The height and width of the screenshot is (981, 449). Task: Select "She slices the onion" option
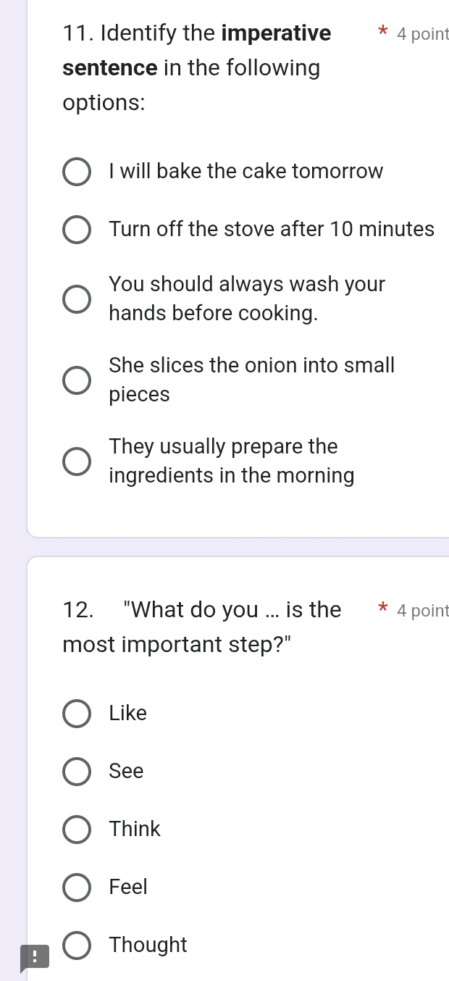[x=77, y=380]
